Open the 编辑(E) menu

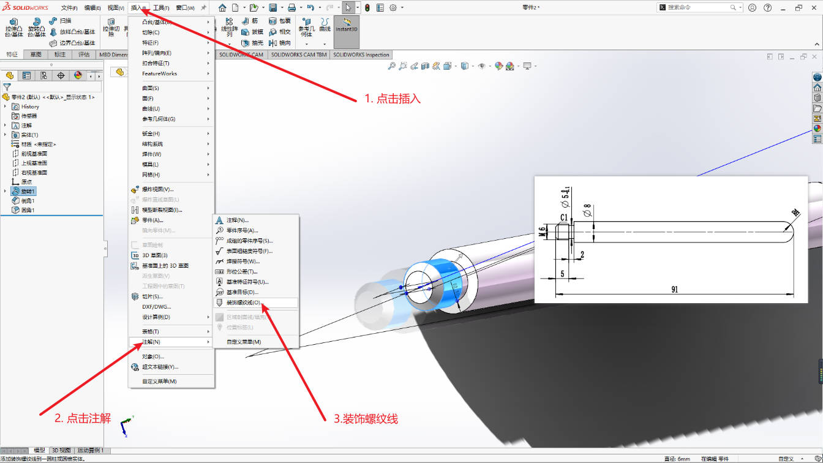92,8
